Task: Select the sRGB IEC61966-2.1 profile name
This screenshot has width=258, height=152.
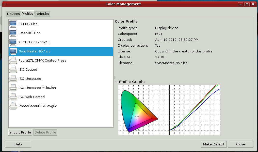Action: point(34,42)
